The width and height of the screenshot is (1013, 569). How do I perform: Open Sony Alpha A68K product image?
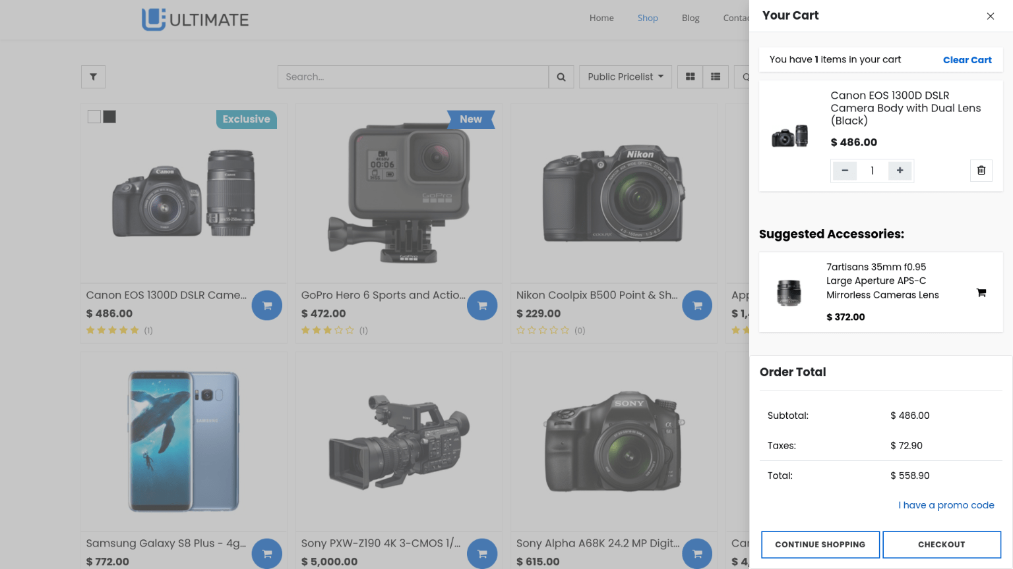[614, 441]
